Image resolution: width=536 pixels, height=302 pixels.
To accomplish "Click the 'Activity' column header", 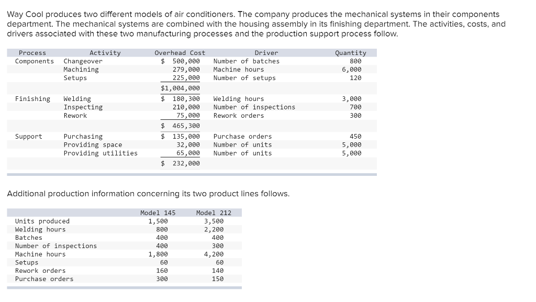I will [x=105, y=53].
